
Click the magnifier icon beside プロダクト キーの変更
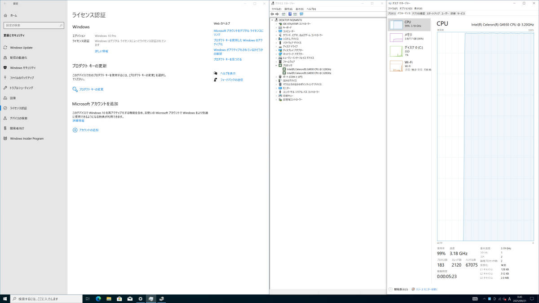(x=75, y=89)
